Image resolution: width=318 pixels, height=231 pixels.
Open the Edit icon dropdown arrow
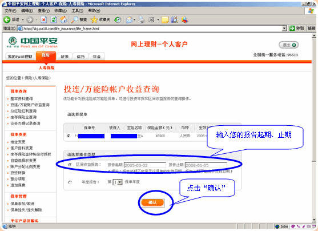click(158, 19)
